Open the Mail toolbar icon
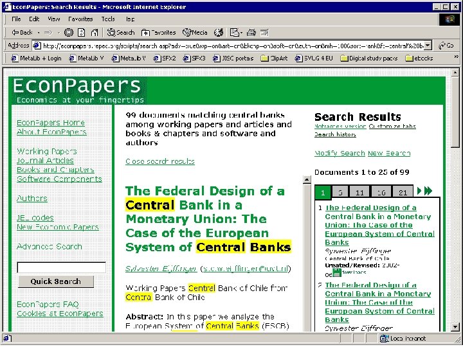Image resolution: width=463 pixels, height=347 pixels. pyautogui.click(x=234, y=33)
